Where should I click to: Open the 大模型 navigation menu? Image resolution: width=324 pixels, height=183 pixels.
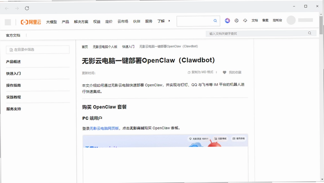51,22
